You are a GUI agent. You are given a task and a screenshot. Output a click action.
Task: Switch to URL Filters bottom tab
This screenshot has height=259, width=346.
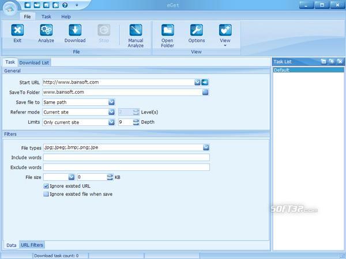pyautogui.click(x=32, y=245)
